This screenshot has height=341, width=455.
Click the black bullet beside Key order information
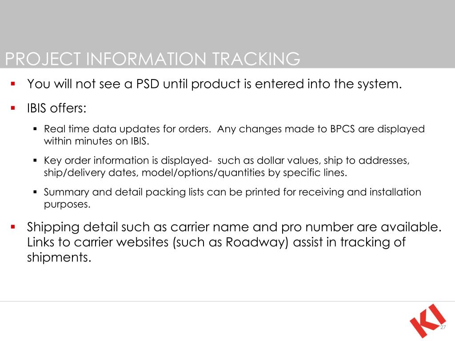pyautogui.click(x=35, y=160)
